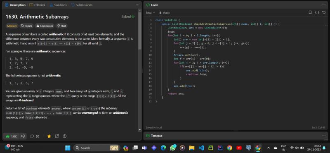Open Wi-Fi network settings tray icon
330x153 pixels.
click(x=292, y=148)
